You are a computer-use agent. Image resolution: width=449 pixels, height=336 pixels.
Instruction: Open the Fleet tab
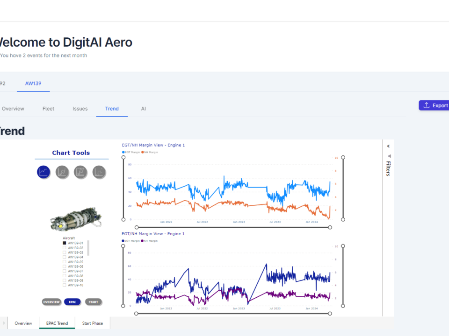click(48, 109)
